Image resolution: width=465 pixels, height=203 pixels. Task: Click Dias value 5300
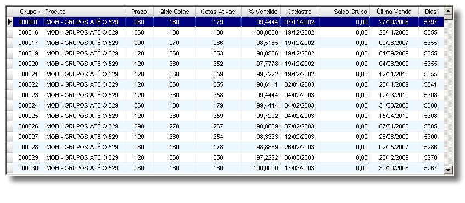click(430, 137)
